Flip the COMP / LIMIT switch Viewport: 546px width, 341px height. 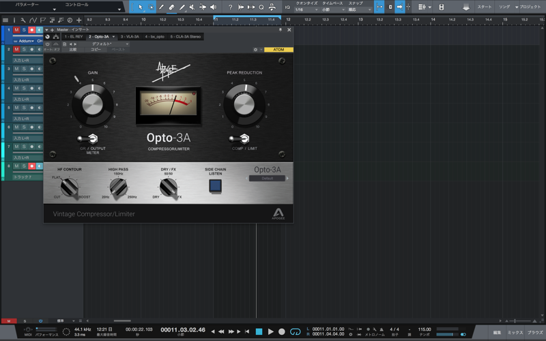point(239,139)
